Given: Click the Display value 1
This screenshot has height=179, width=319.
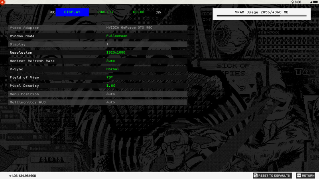Looking at the screenshot, I should pos(107,44).
